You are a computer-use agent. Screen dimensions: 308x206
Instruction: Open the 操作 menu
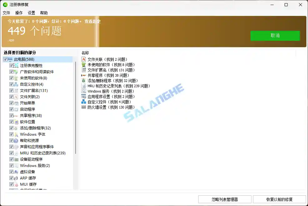[19, 13]
